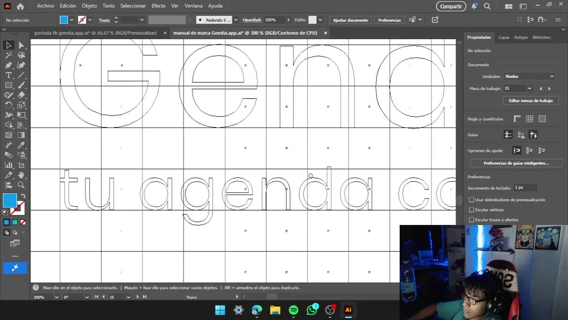Image resolution: width=568 pixels, height=320 pixels.
Task: Click Ajustar documento button
Action: click(x=351, y=20)
